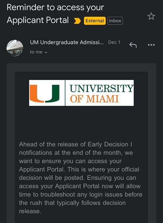Tap the 'to me' recipient text
The image size is (163, 223).
[x=36, y=52]
